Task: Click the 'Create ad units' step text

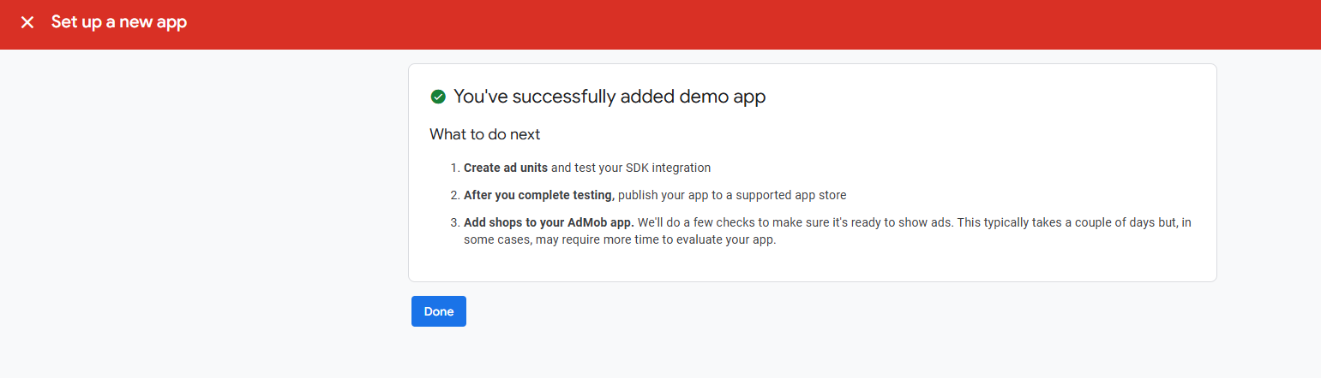Action: 506,168
